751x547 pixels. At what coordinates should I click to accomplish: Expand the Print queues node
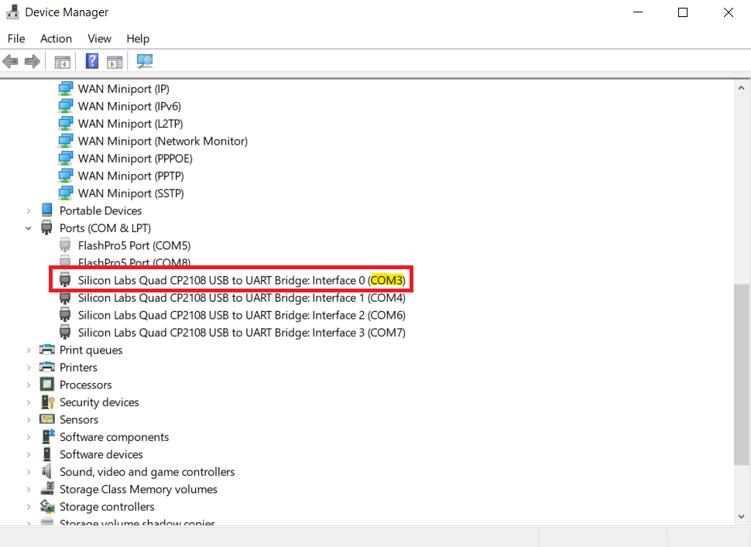[x=29, y=350]
